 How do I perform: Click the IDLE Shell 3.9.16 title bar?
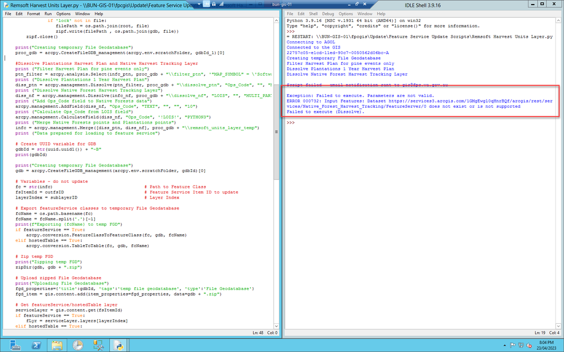(422, 5)
